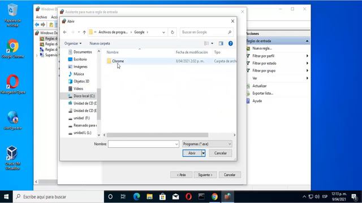Open the Programas (*.exe) file type dropdown
Viewport: 362px width, 203px height.
(207, 144)
